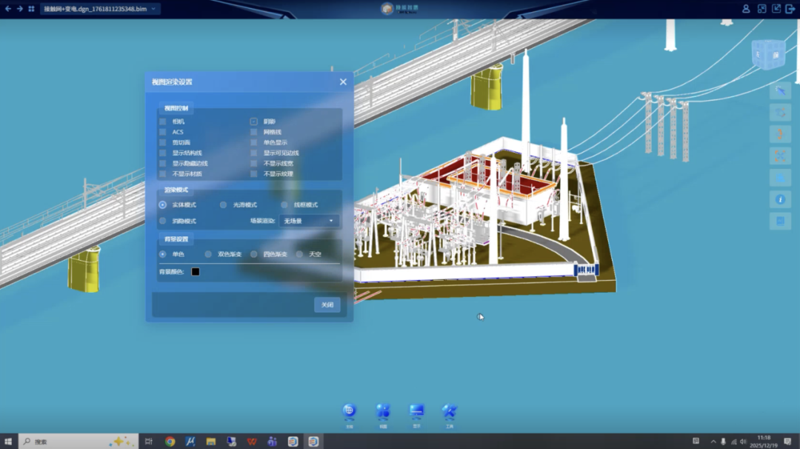
Task: Click the view orientation cube
Action: pyautogui.click(x=768, y=54)
